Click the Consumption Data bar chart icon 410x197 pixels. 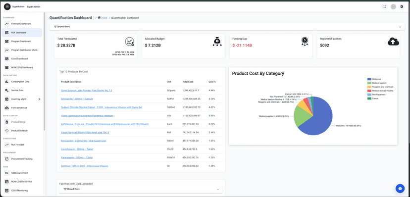(7, 82)
